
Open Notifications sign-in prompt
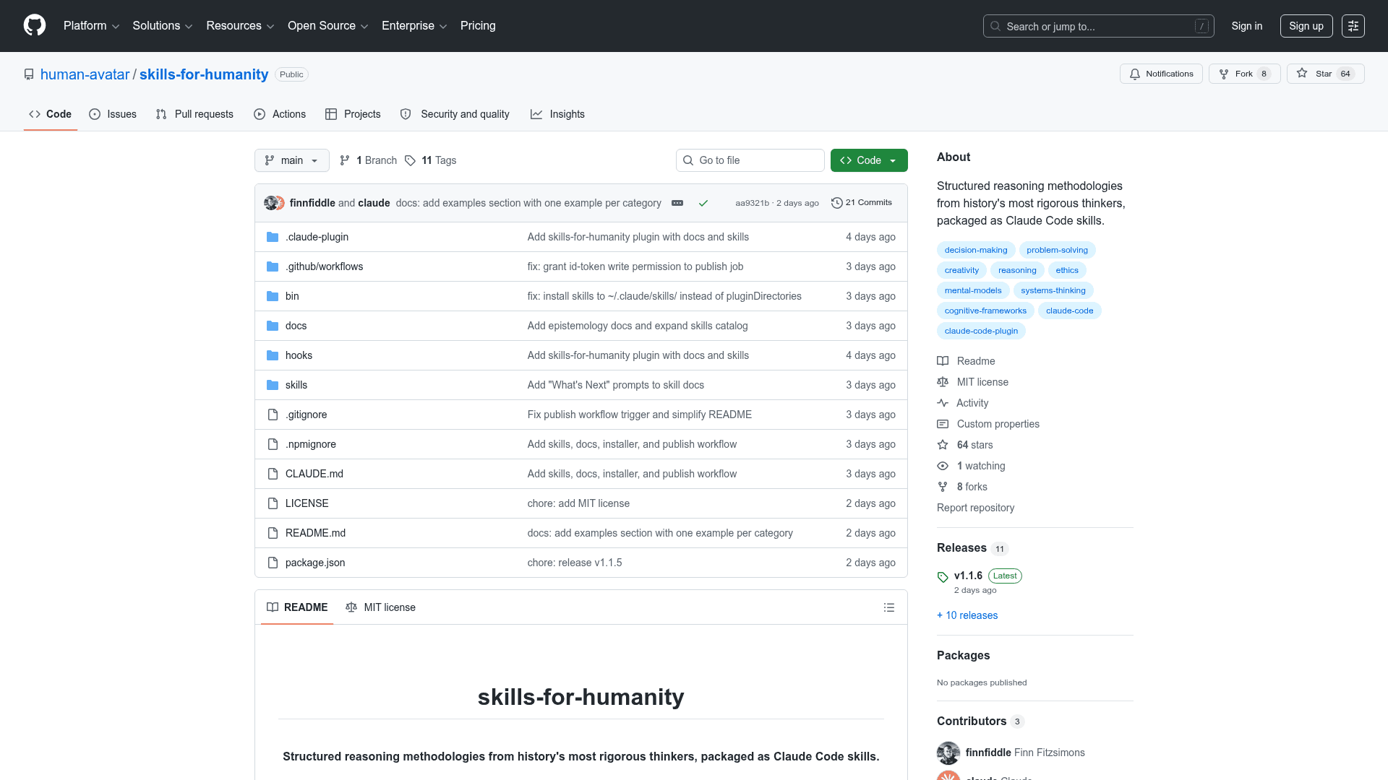pos(1161,74)
